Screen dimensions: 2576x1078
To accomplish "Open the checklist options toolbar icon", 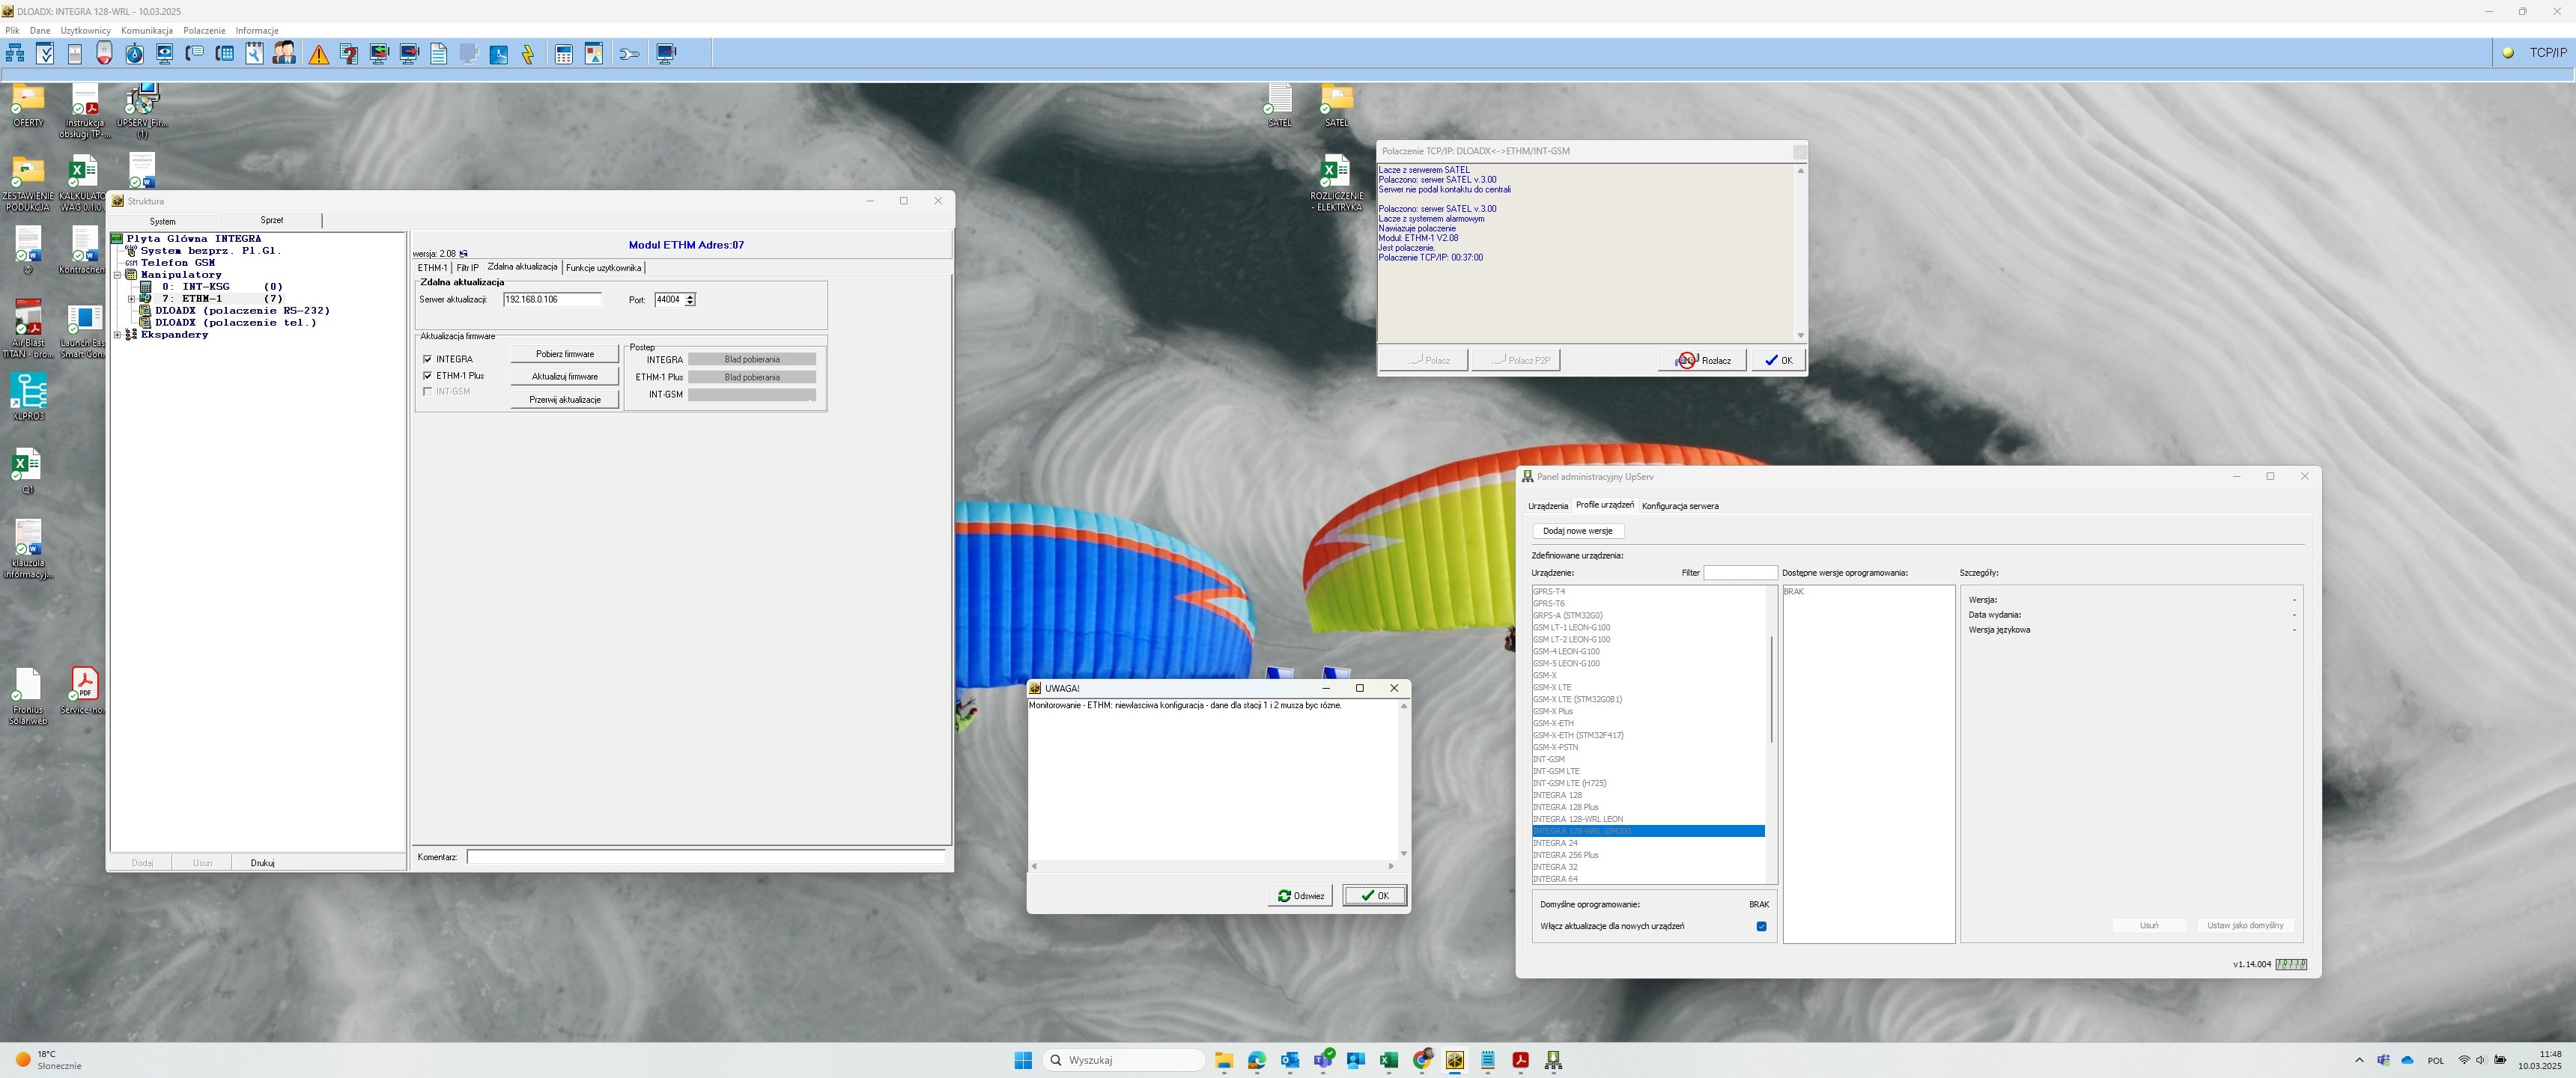I will pos(45,54).
